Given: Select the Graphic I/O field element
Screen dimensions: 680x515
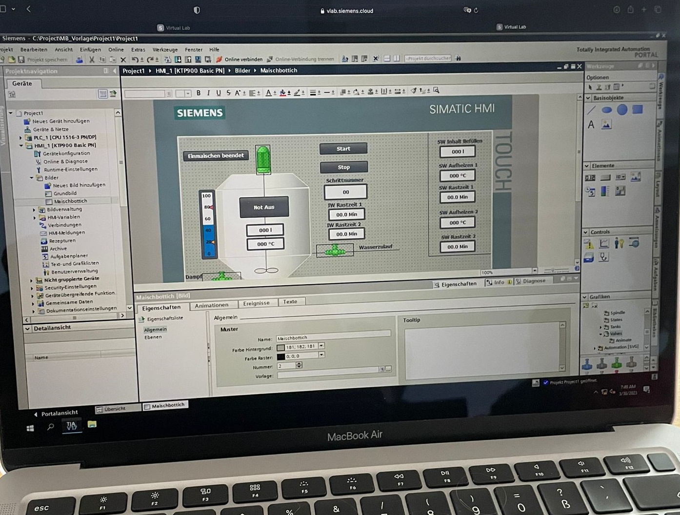Looking at the screenshot, I should point(635,177).
